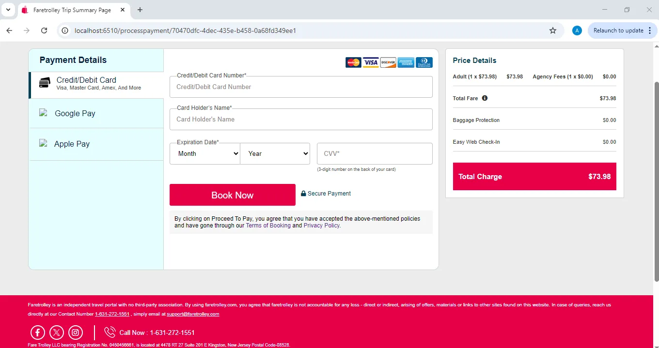Open the X (Twitter) social icon
The width and height of the screenshot is (659, 348).
(x=57, y=333)
